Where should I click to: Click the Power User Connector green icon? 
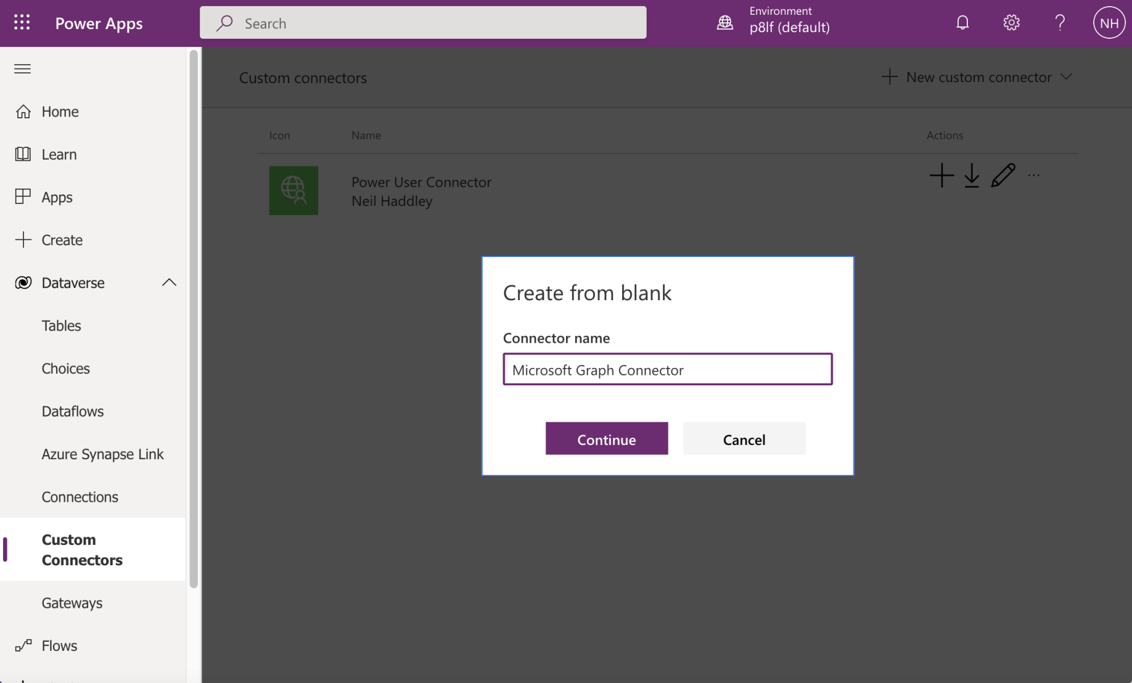coord(293,190)
